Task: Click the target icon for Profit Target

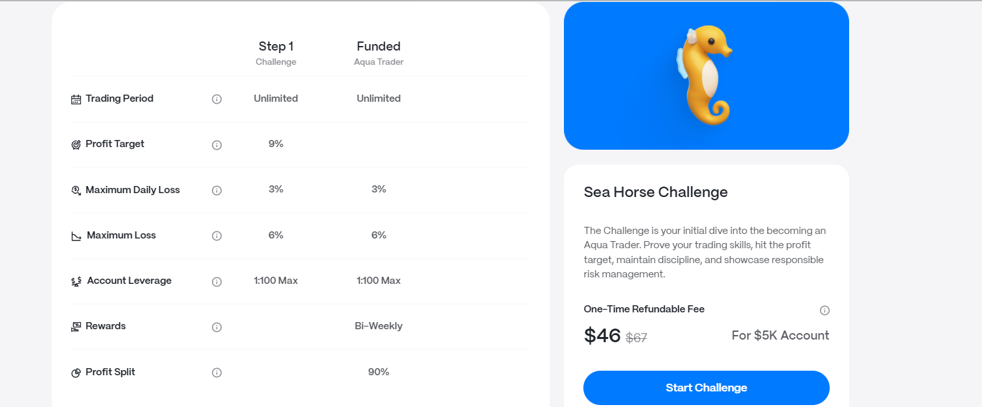Action: point(76,145)
